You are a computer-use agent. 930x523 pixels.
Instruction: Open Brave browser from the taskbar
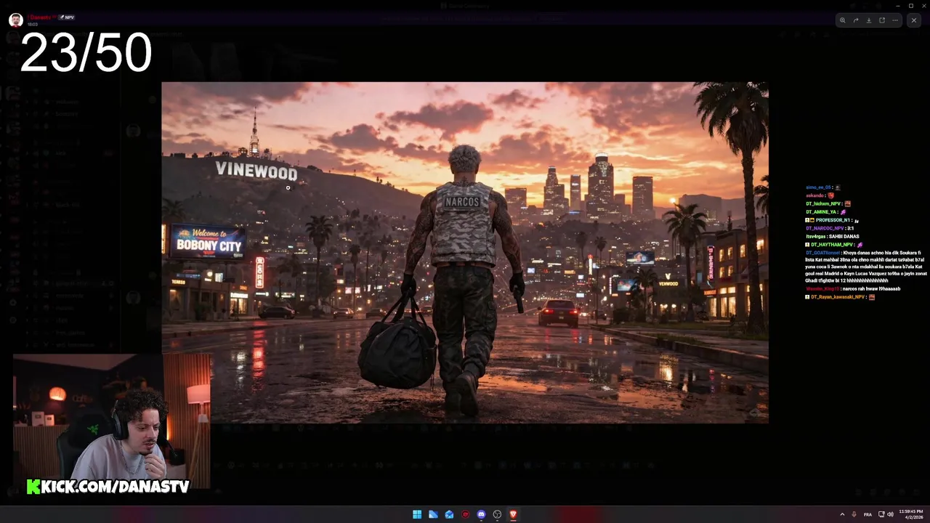[x=513, y=514]
